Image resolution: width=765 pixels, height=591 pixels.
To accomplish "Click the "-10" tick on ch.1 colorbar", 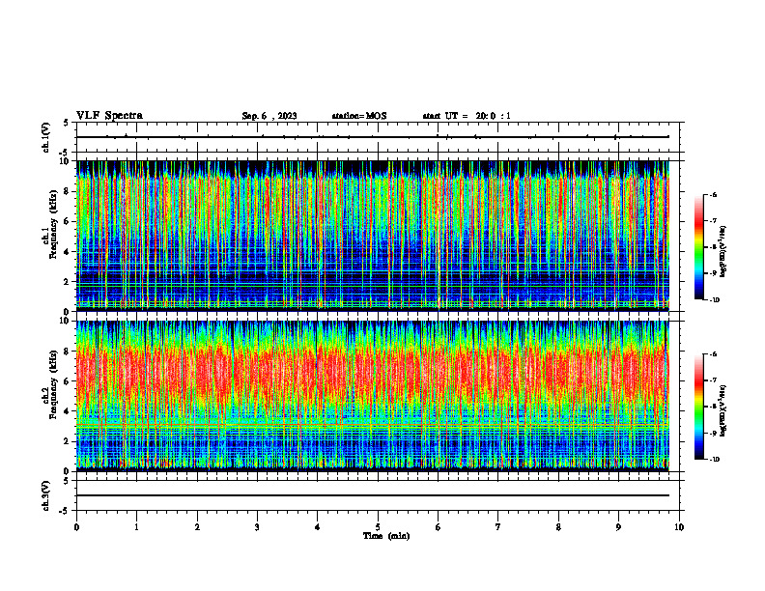I will (715, 300).
